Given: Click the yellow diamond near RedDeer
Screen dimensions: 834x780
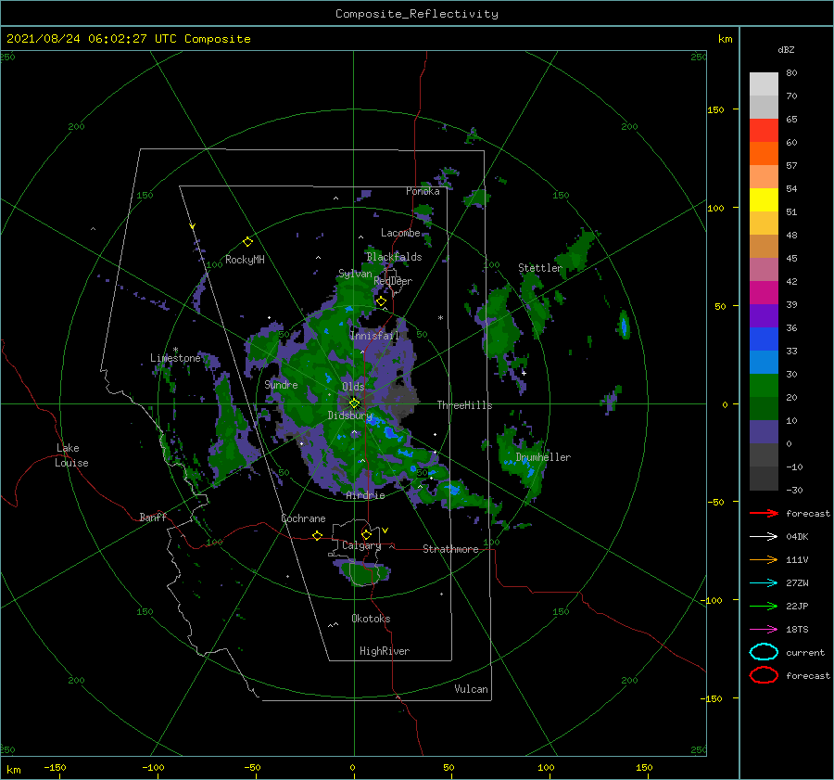Looking at the screenshot, I should point(381,301).
